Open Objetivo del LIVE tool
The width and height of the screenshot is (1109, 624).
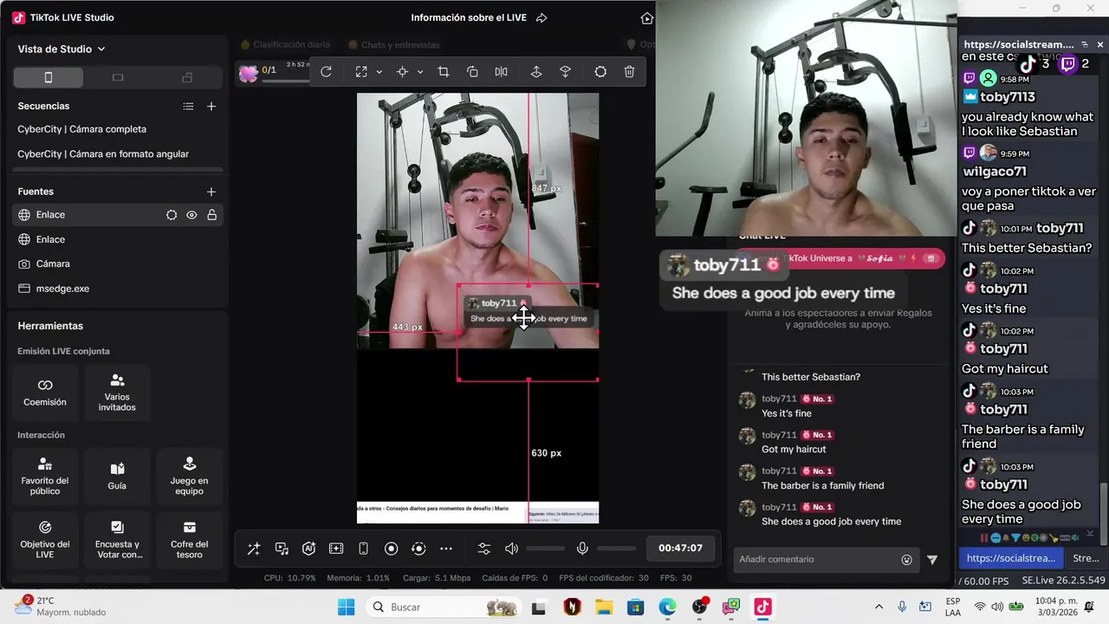pyautogui.click(x=45, y=539)
